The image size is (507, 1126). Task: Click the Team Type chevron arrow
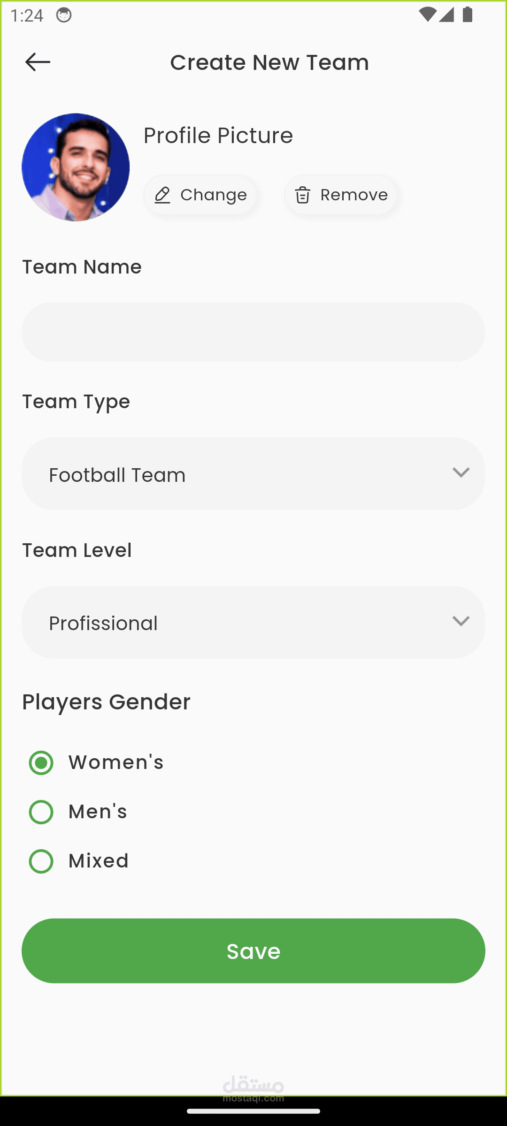tap(461, 472)
